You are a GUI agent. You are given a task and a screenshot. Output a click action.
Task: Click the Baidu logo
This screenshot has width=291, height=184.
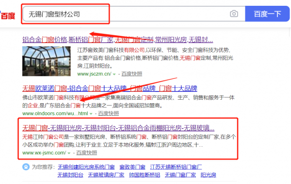coord(7,15)
